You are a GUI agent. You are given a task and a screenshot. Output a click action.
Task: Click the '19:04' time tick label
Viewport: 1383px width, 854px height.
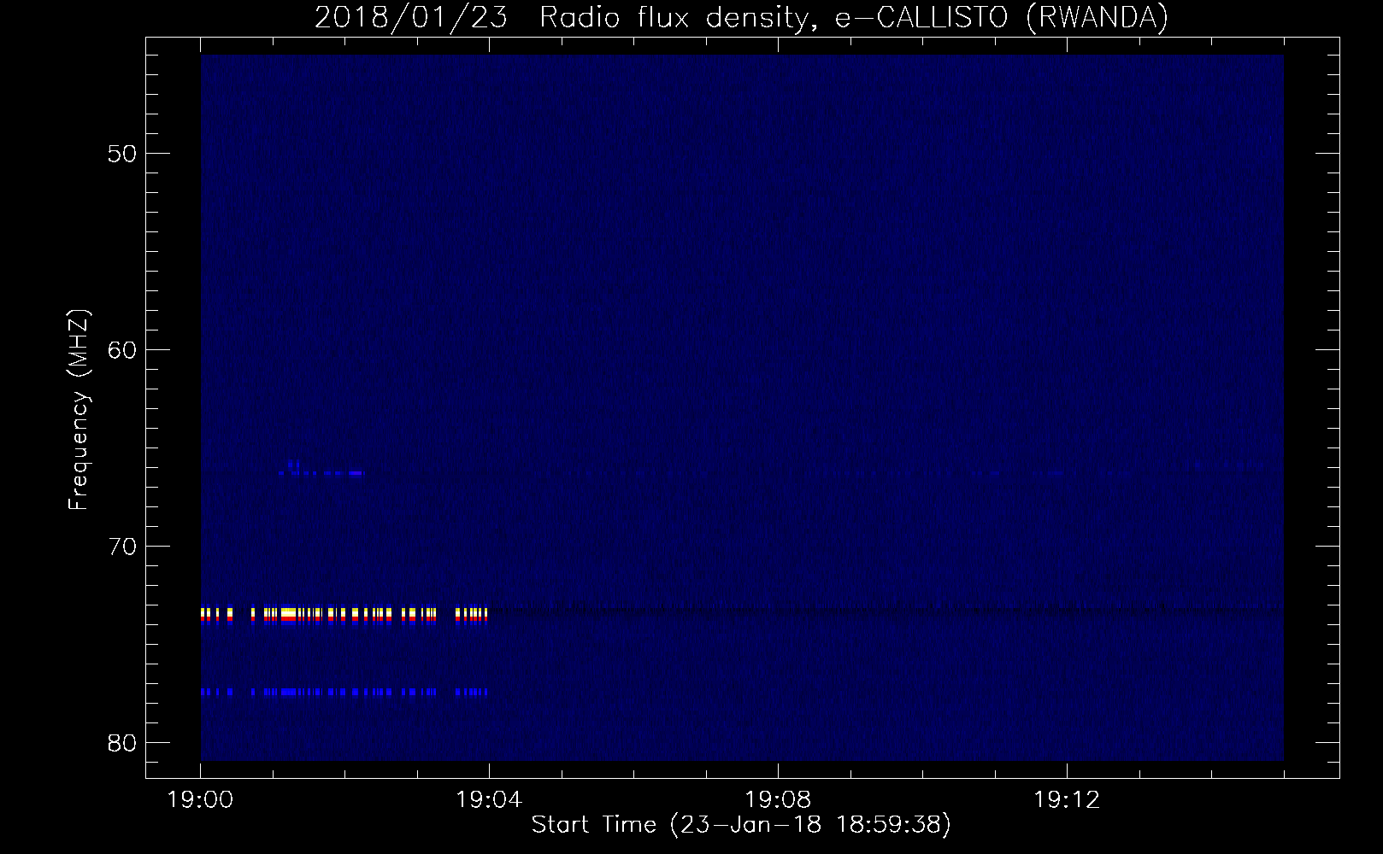pyautogui.click(x=489, y=800)
